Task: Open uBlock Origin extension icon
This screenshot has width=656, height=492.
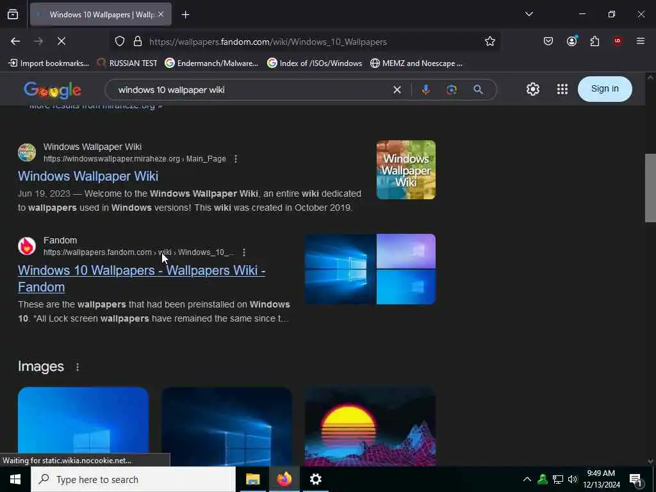Action: [617, 41]
